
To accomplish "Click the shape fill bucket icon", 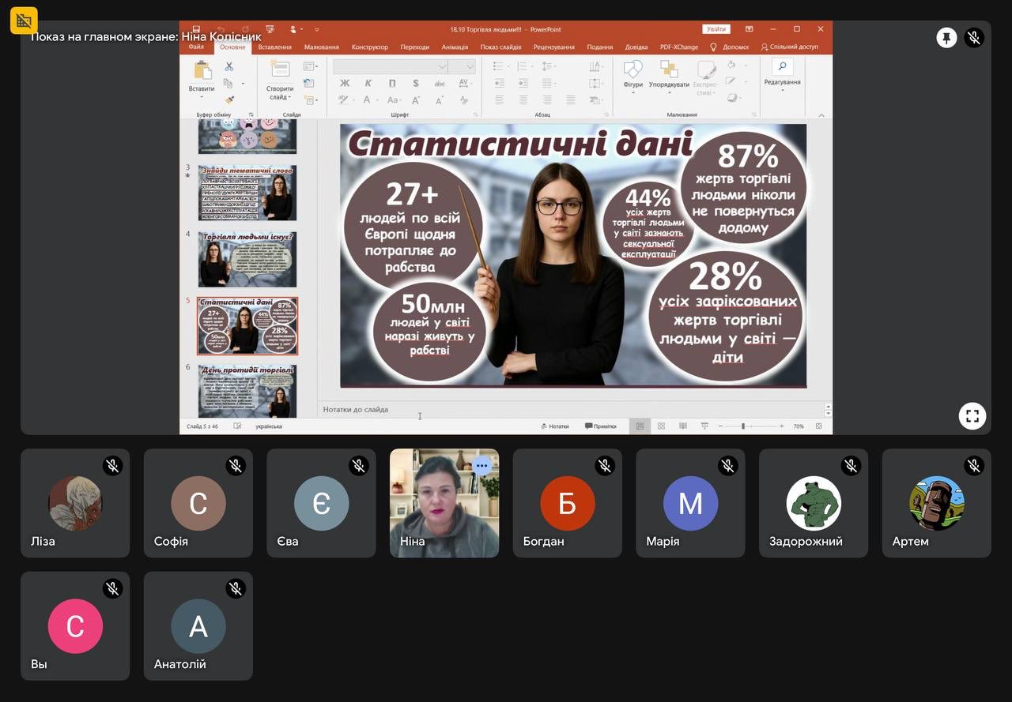I will tap(732, 66).
